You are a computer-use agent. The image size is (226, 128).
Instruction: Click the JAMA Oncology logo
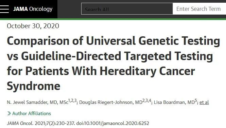point(33,9)
